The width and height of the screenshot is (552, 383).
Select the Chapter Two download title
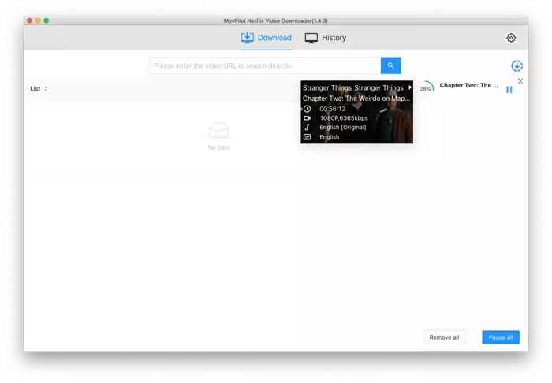pos(468,85)
